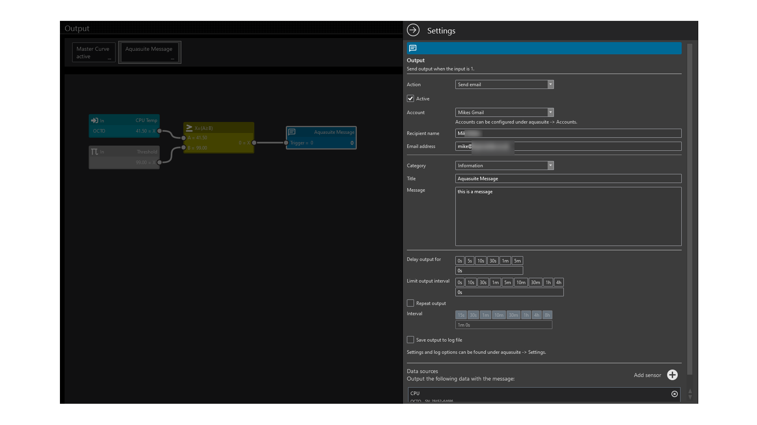This screenshot has width=757, height=425.
Task: Open the Category dropdown showing Information
Action: pos(504,166)
